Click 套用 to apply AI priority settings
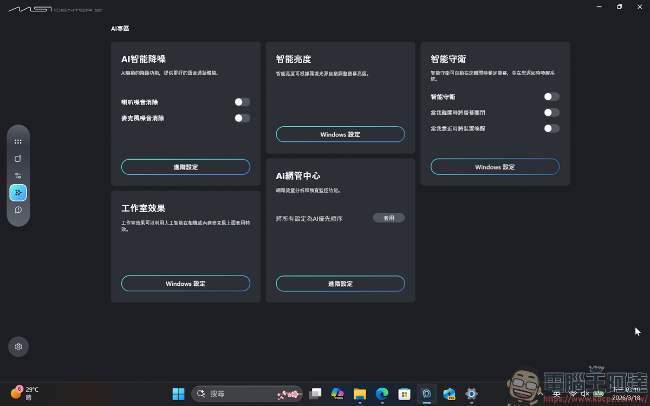The width and height of the screenshot is (650, 406). tap(389, 218)
